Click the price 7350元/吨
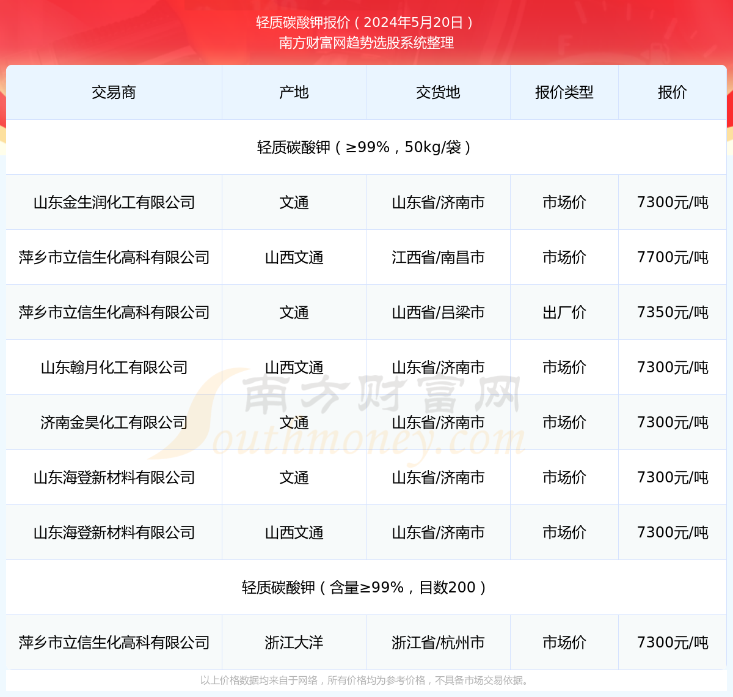733x697 pixels. [x=673, y=312]
